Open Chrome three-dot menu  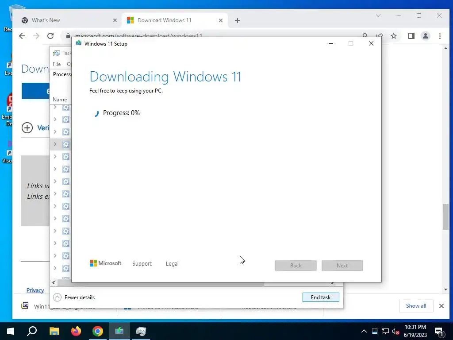440,36
